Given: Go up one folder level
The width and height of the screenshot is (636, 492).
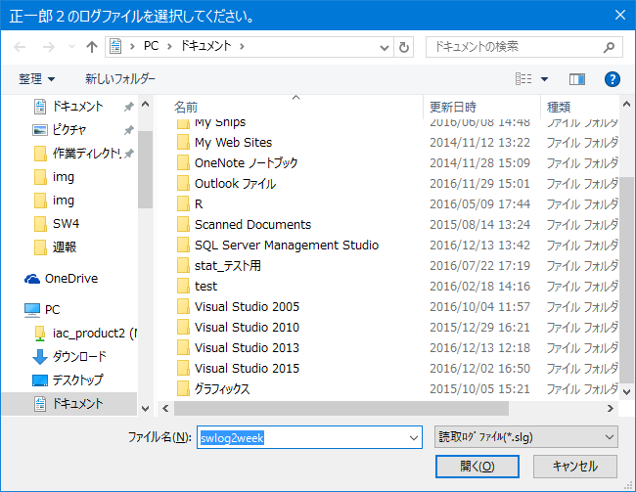Looking at the screenshot, I should tap(92, 47).
